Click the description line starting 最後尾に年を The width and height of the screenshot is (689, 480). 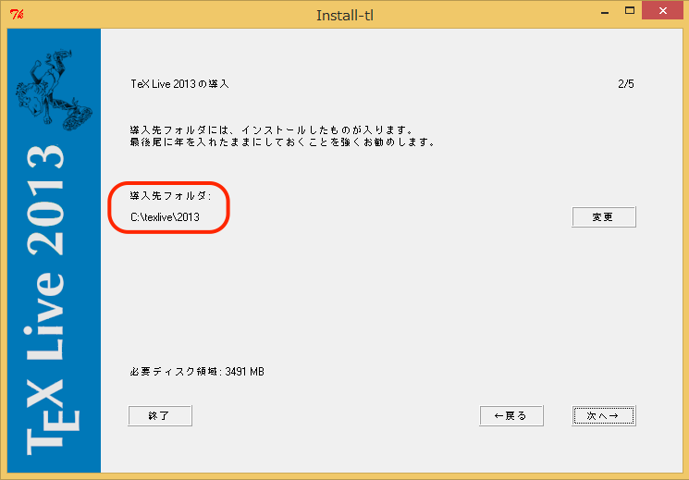pos(282,142)
